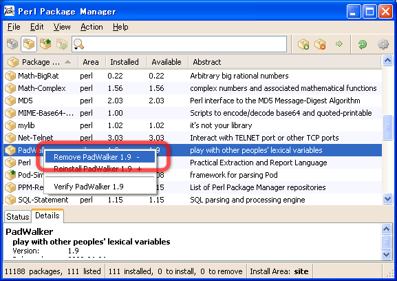This screenshot has width=397, height=281.
Task: Click the package icon of PPM-Re row
Action: tap(10, 187)
